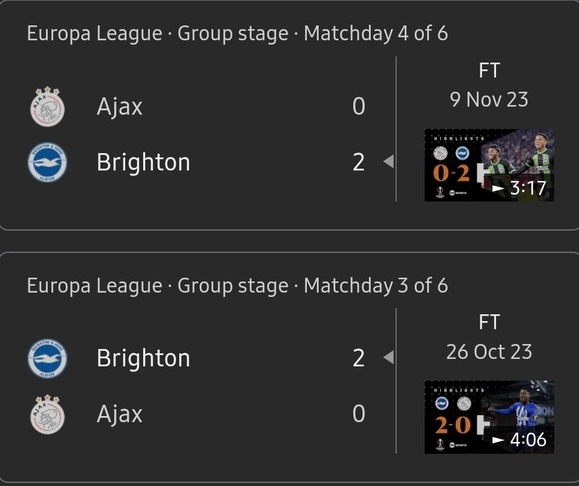579x486 pixels.
Task: Click the Brighton crest in the Matchday 4 card
Action: point(47,162)
